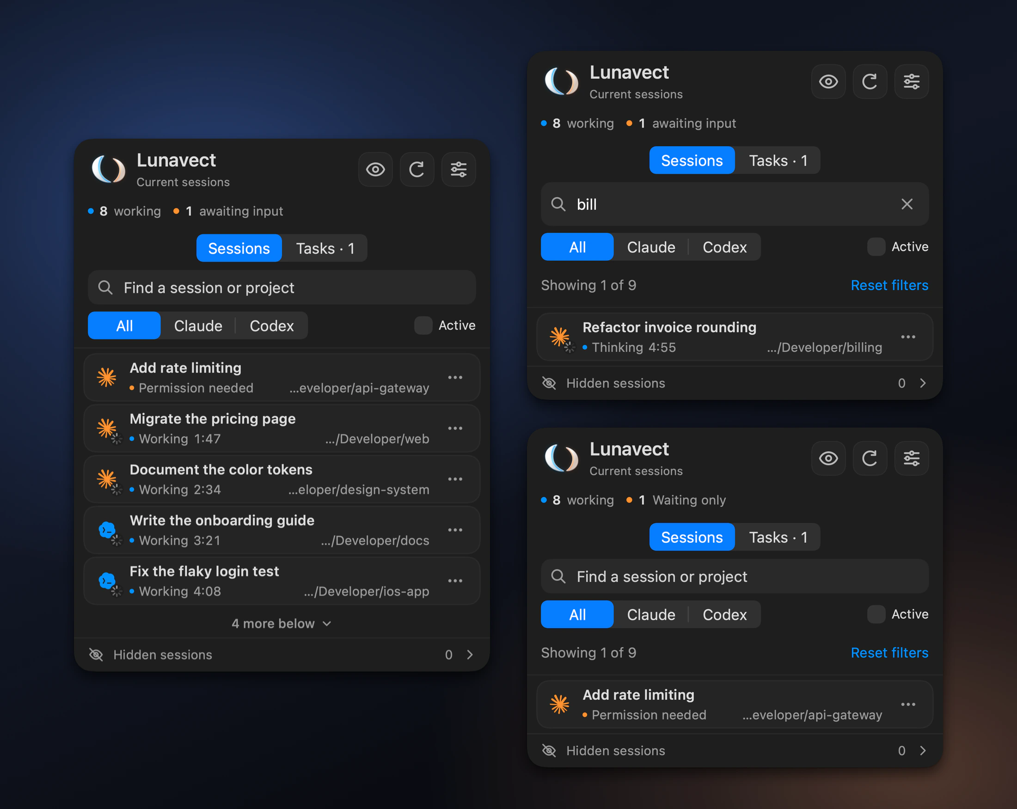
Task: Open the 'Refactor invoice rounding' session
Action: (x=735, y=337)
